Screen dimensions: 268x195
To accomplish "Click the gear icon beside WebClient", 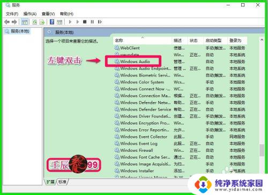I will tap(117, 48).
